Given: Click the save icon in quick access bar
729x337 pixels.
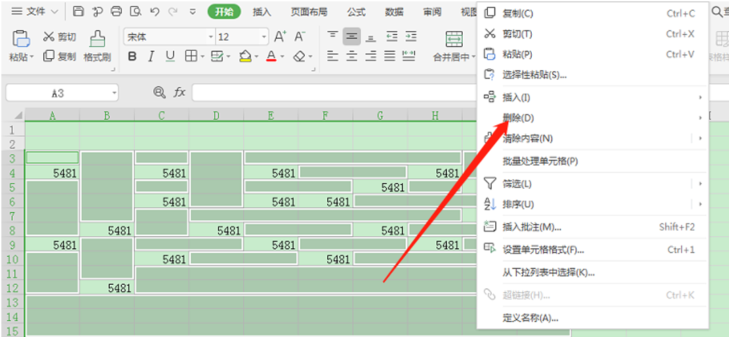Looking at the screenshot, I should click(79, 12).
